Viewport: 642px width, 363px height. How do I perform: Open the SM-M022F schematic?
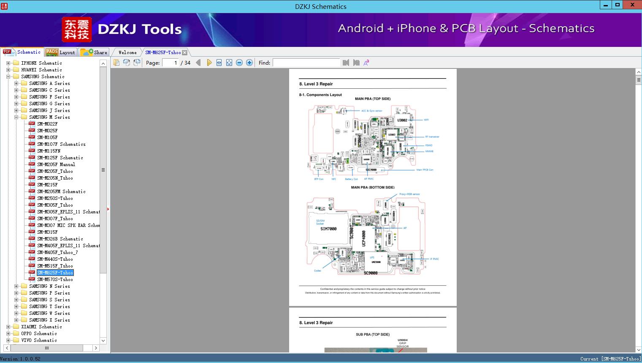click(47, 124)
